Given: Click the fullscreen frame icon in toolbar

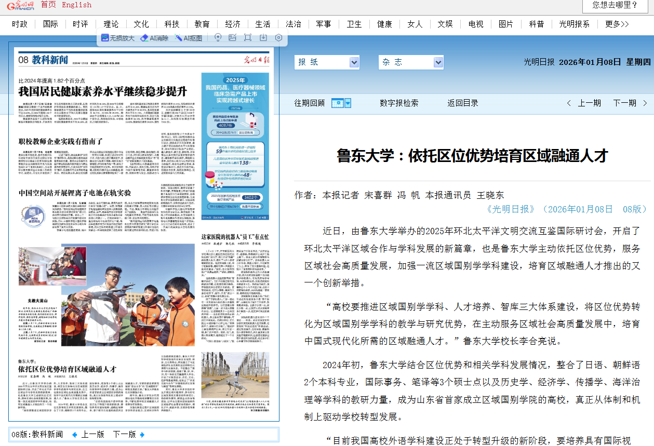Looking at the screenshot, I should click(248, 37).
